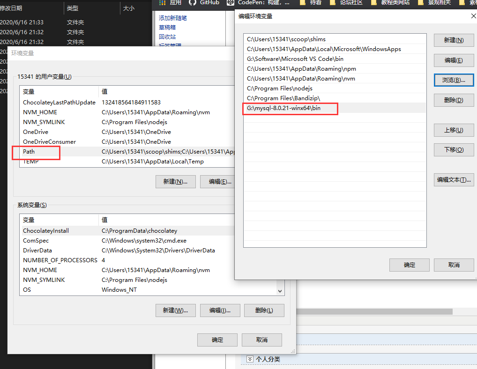Screen dimensions: 477x369
Task: Open the 应用 apps grid icon
Action: pos(163,2)
